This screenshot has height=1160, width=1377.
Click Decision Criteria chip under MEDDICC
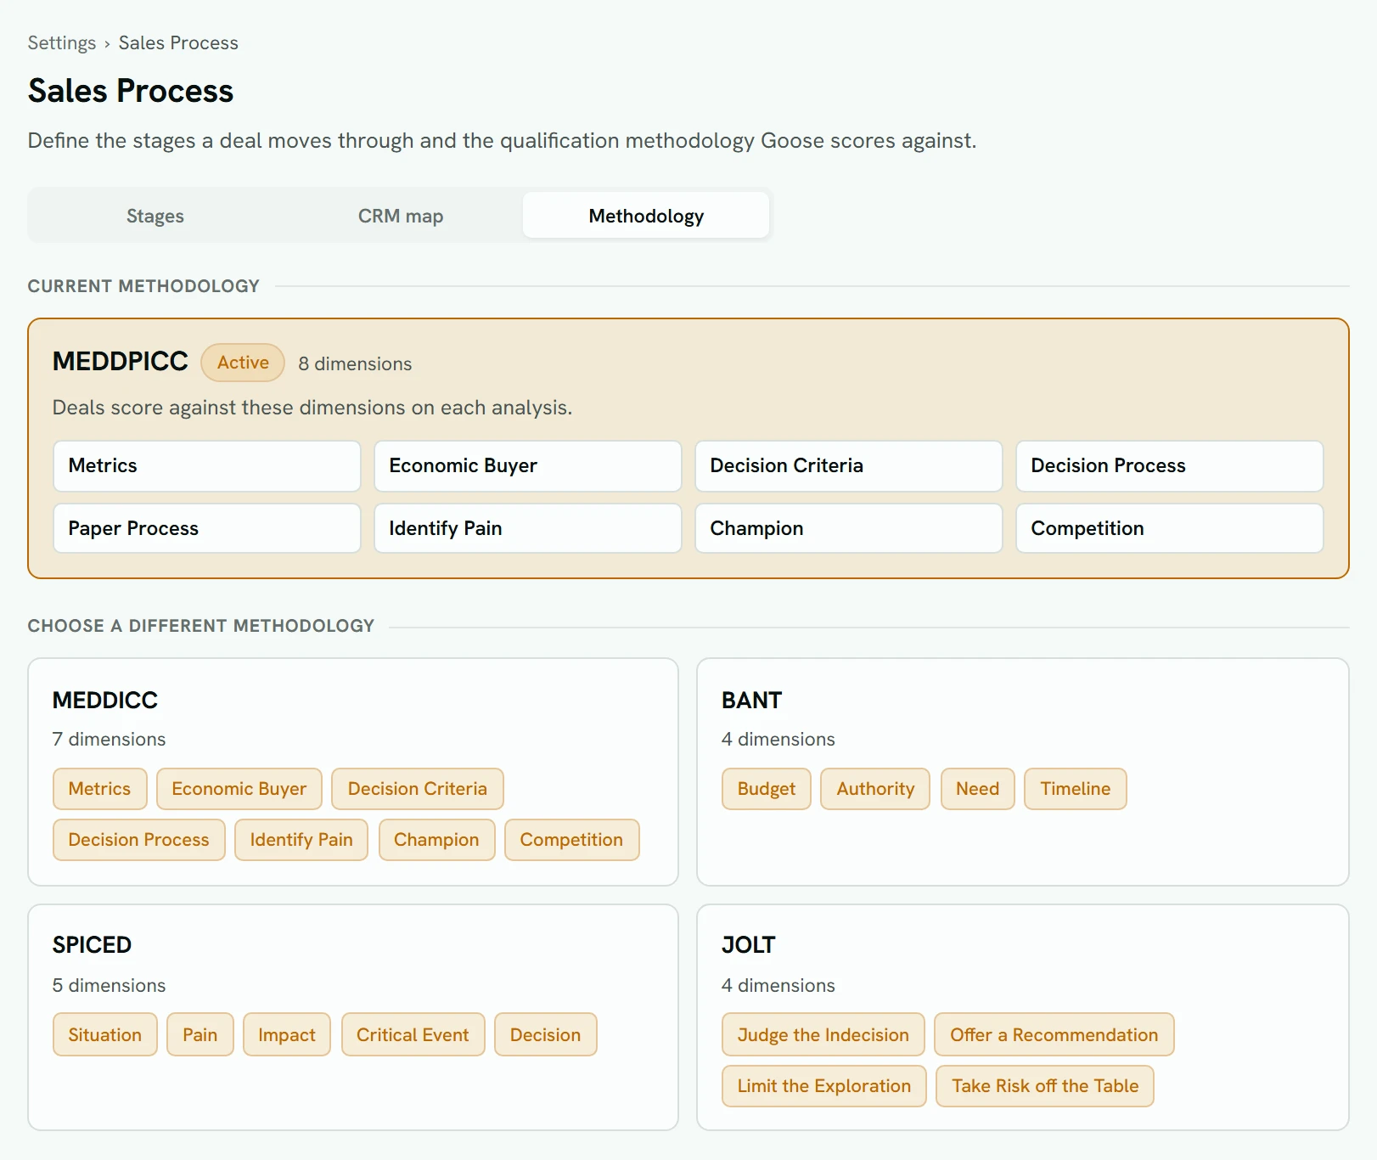418,789
